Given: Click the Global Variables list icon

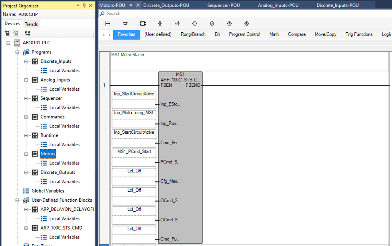Looking at the screenshot, I should (x=26, y=191).
